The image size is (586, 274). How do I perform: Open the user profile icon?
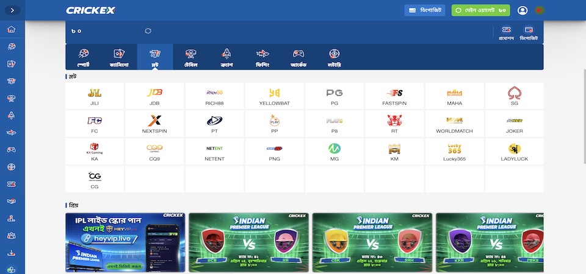523,10
